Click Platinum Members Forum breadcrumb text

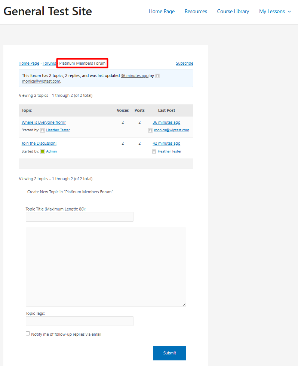coord(82,63)
